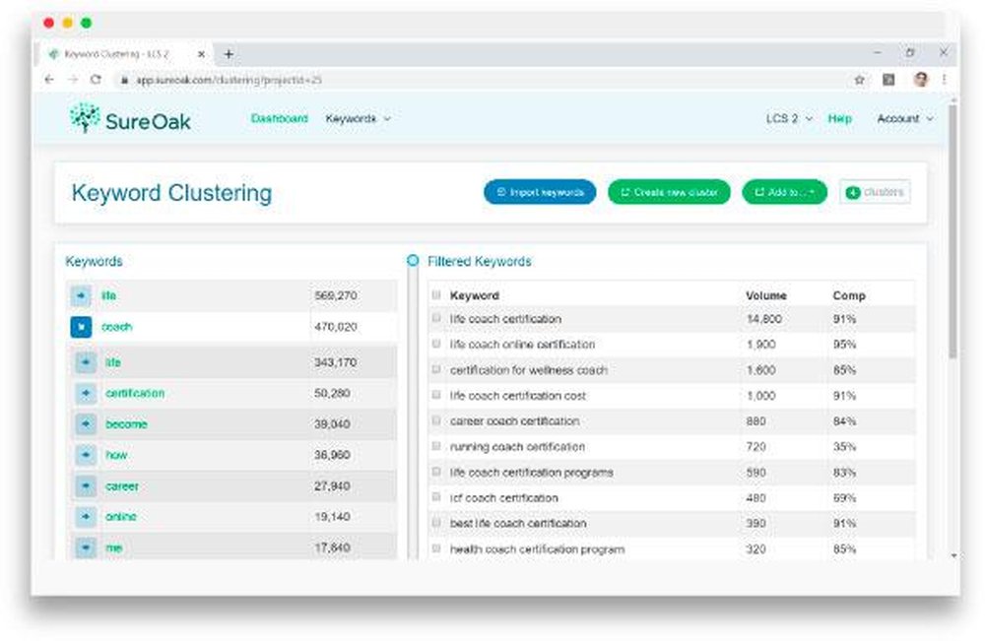Click volume value 569,270
This screenshot has height=641, width=985.
click(x=336, y=295)
